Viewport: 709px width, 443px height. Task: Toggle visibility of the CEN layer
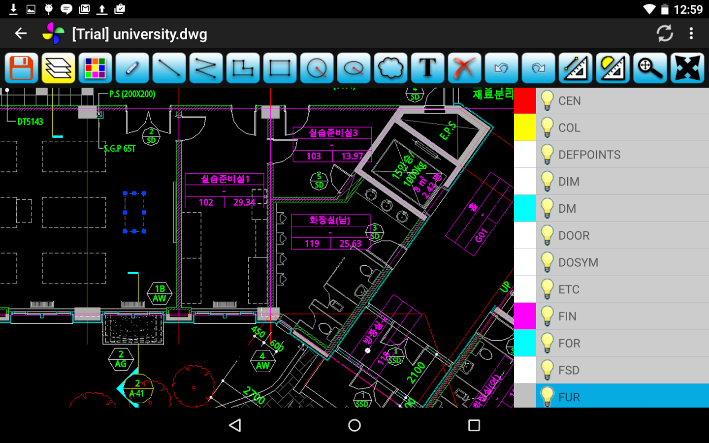pyautogui.click(x=547, y=100)
